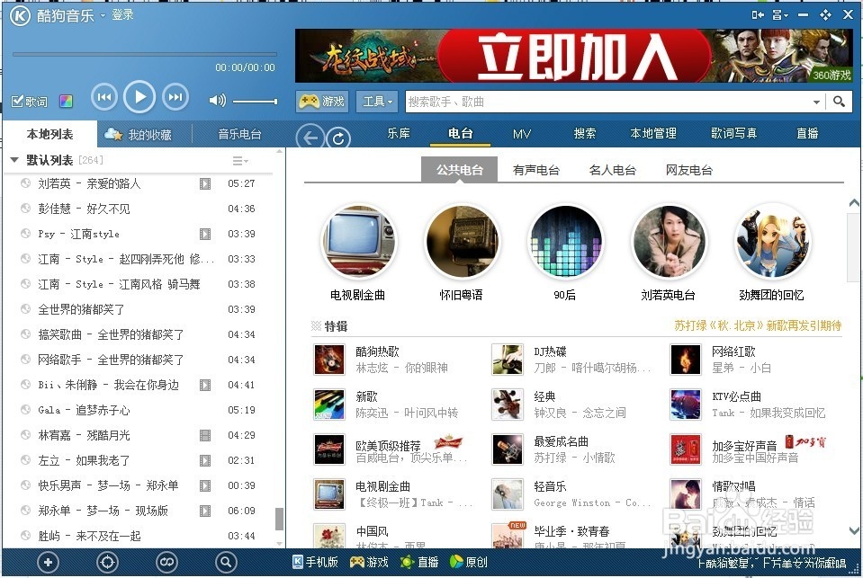
Task: Open the 电视剧金曲 TV thumbnail station
Action: [358, 241]
